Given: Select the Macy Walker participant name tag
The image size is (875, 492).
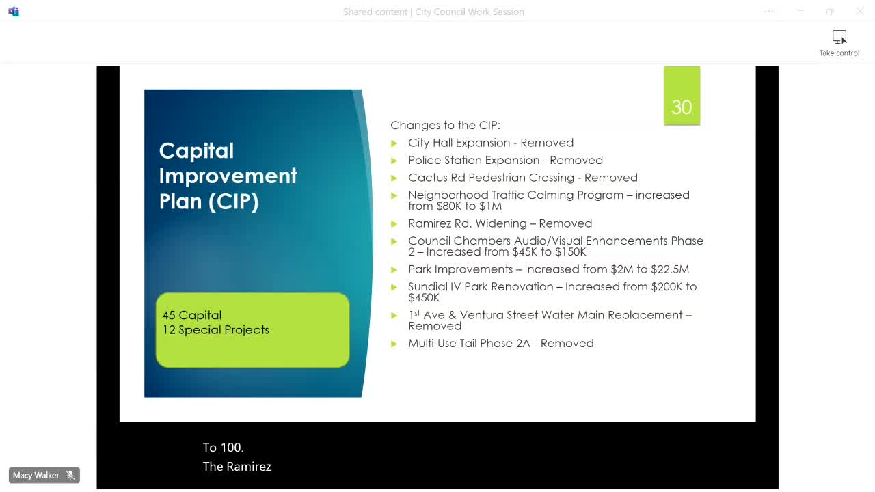Looking at the screenshot, I should point(44,475).
